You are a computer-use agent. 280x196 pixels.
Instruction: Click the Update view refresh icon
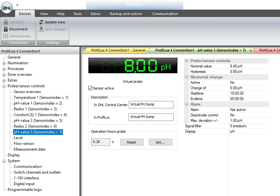pyautogui.click(x=41, y=22)
